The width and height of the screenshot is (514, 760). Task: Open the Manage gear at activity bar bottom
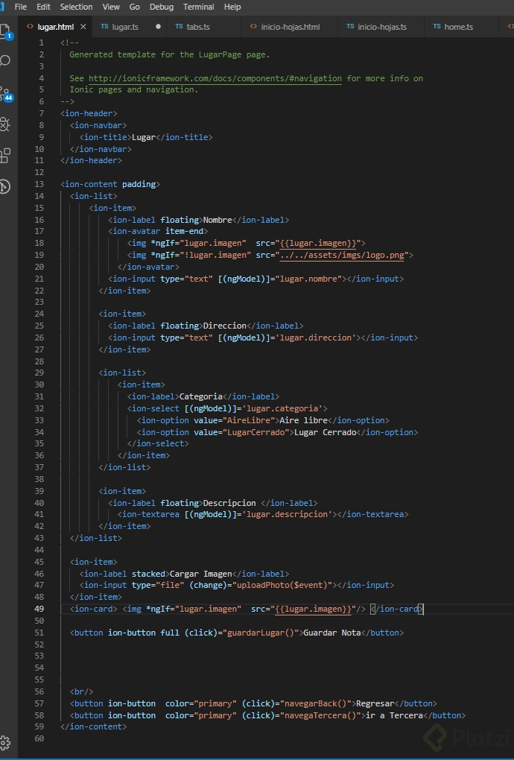[x=5, y=742]
